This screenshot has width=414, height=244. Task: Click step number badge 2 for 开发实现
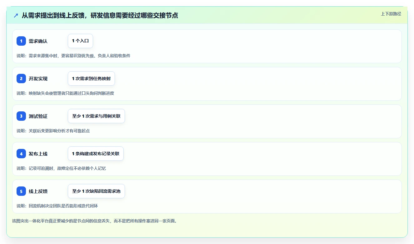[21, 79]
